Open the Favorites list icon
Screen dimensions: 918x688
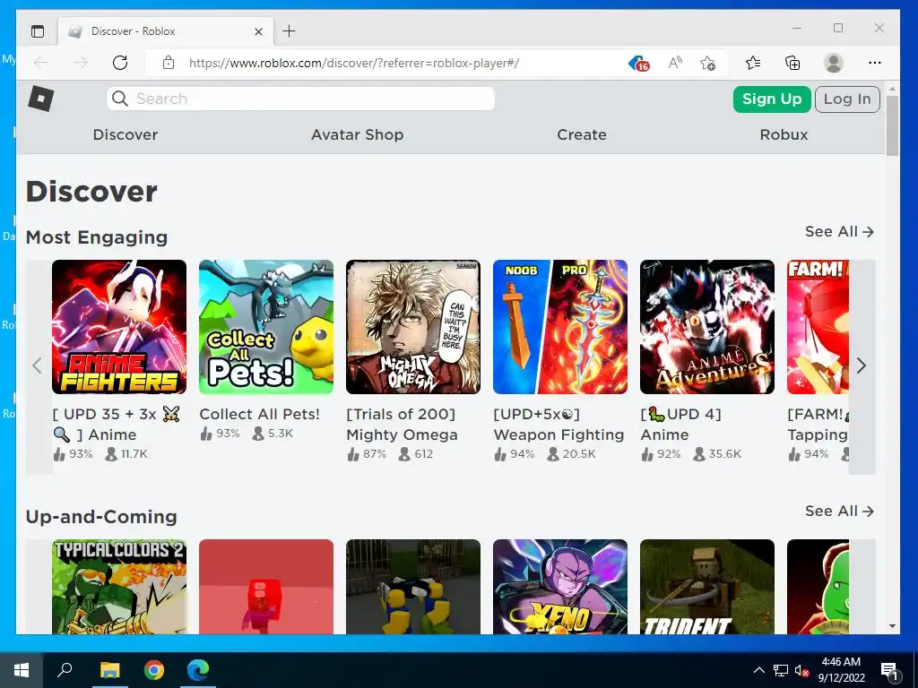[x=753, y=63]
